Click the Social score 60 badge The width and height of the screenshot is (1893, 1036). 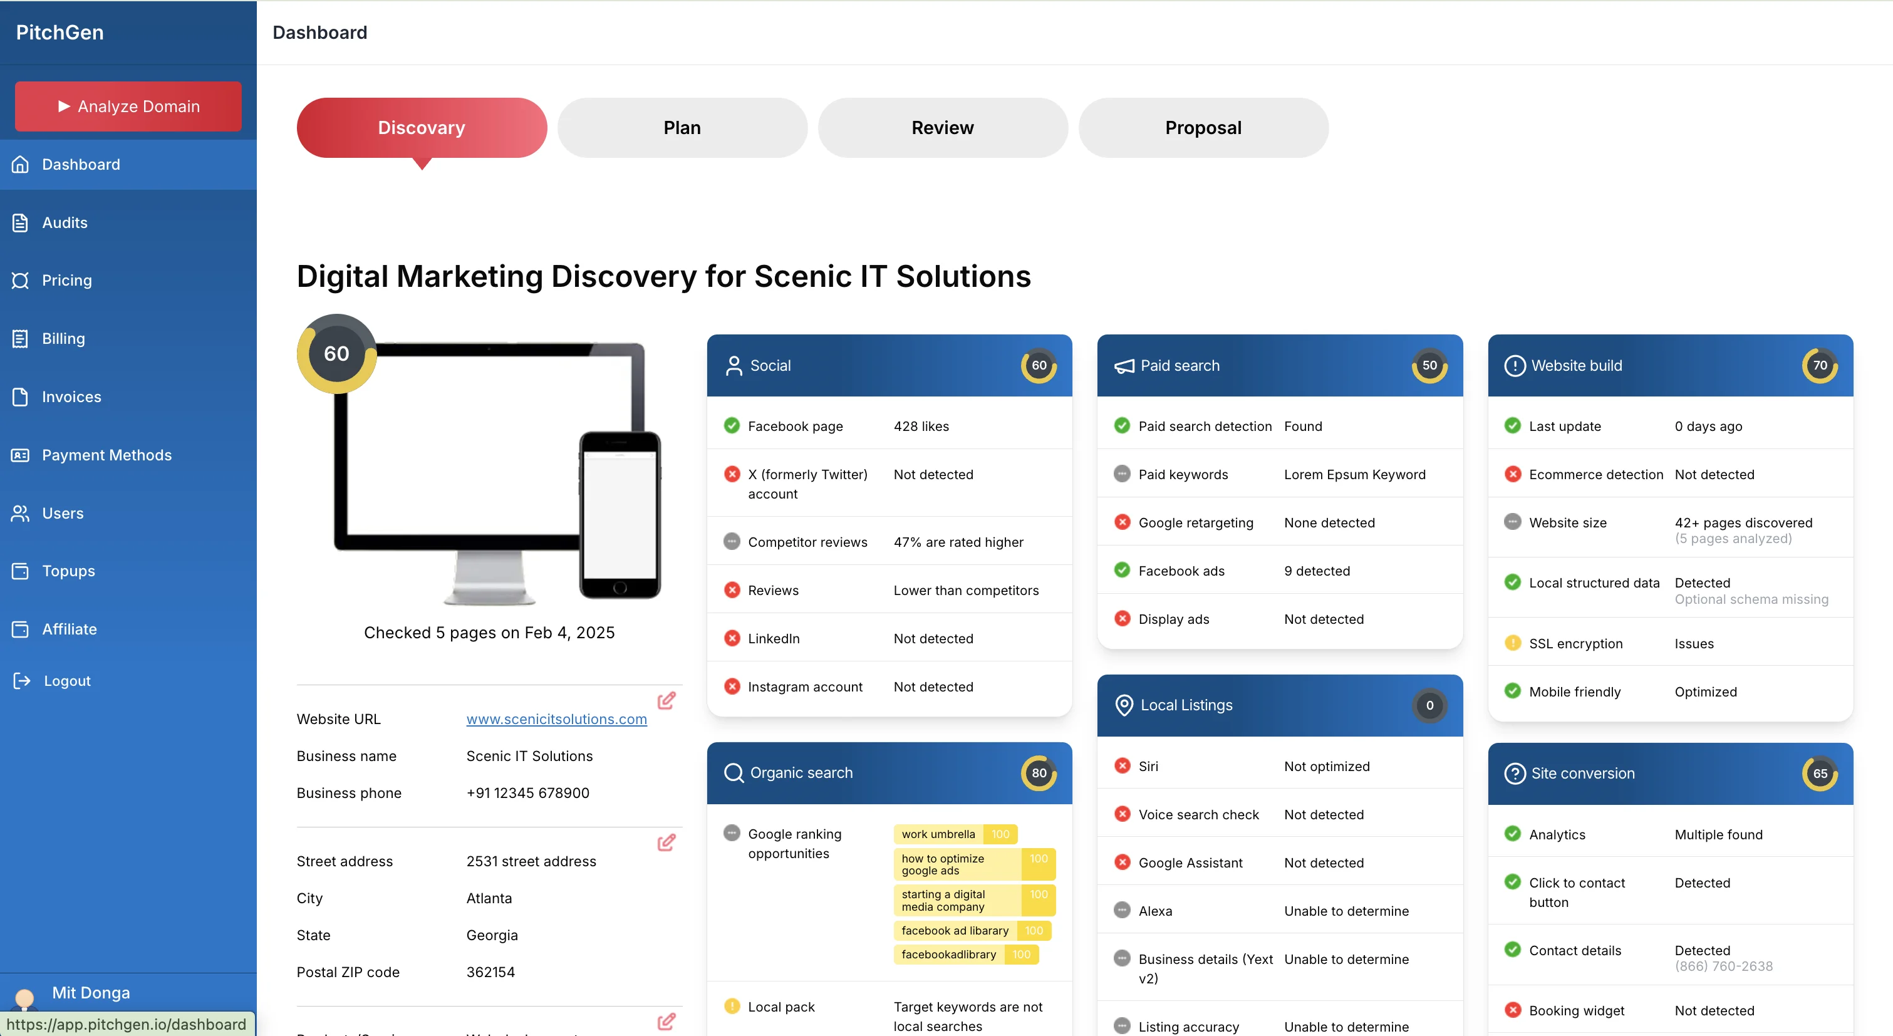[x=1039, y=366]
